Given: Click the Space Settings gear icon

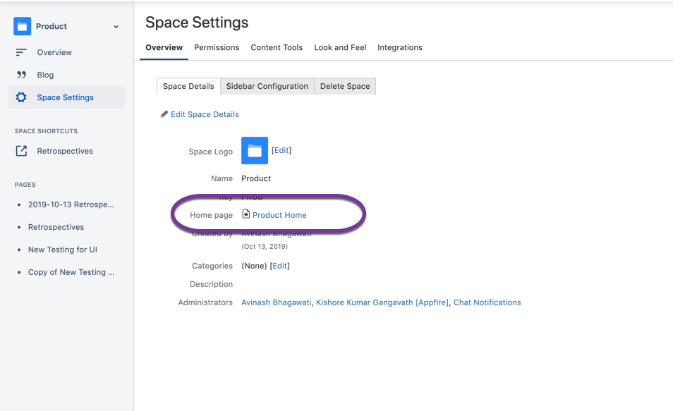Looking at the screenshot, I should click(21, 97).
